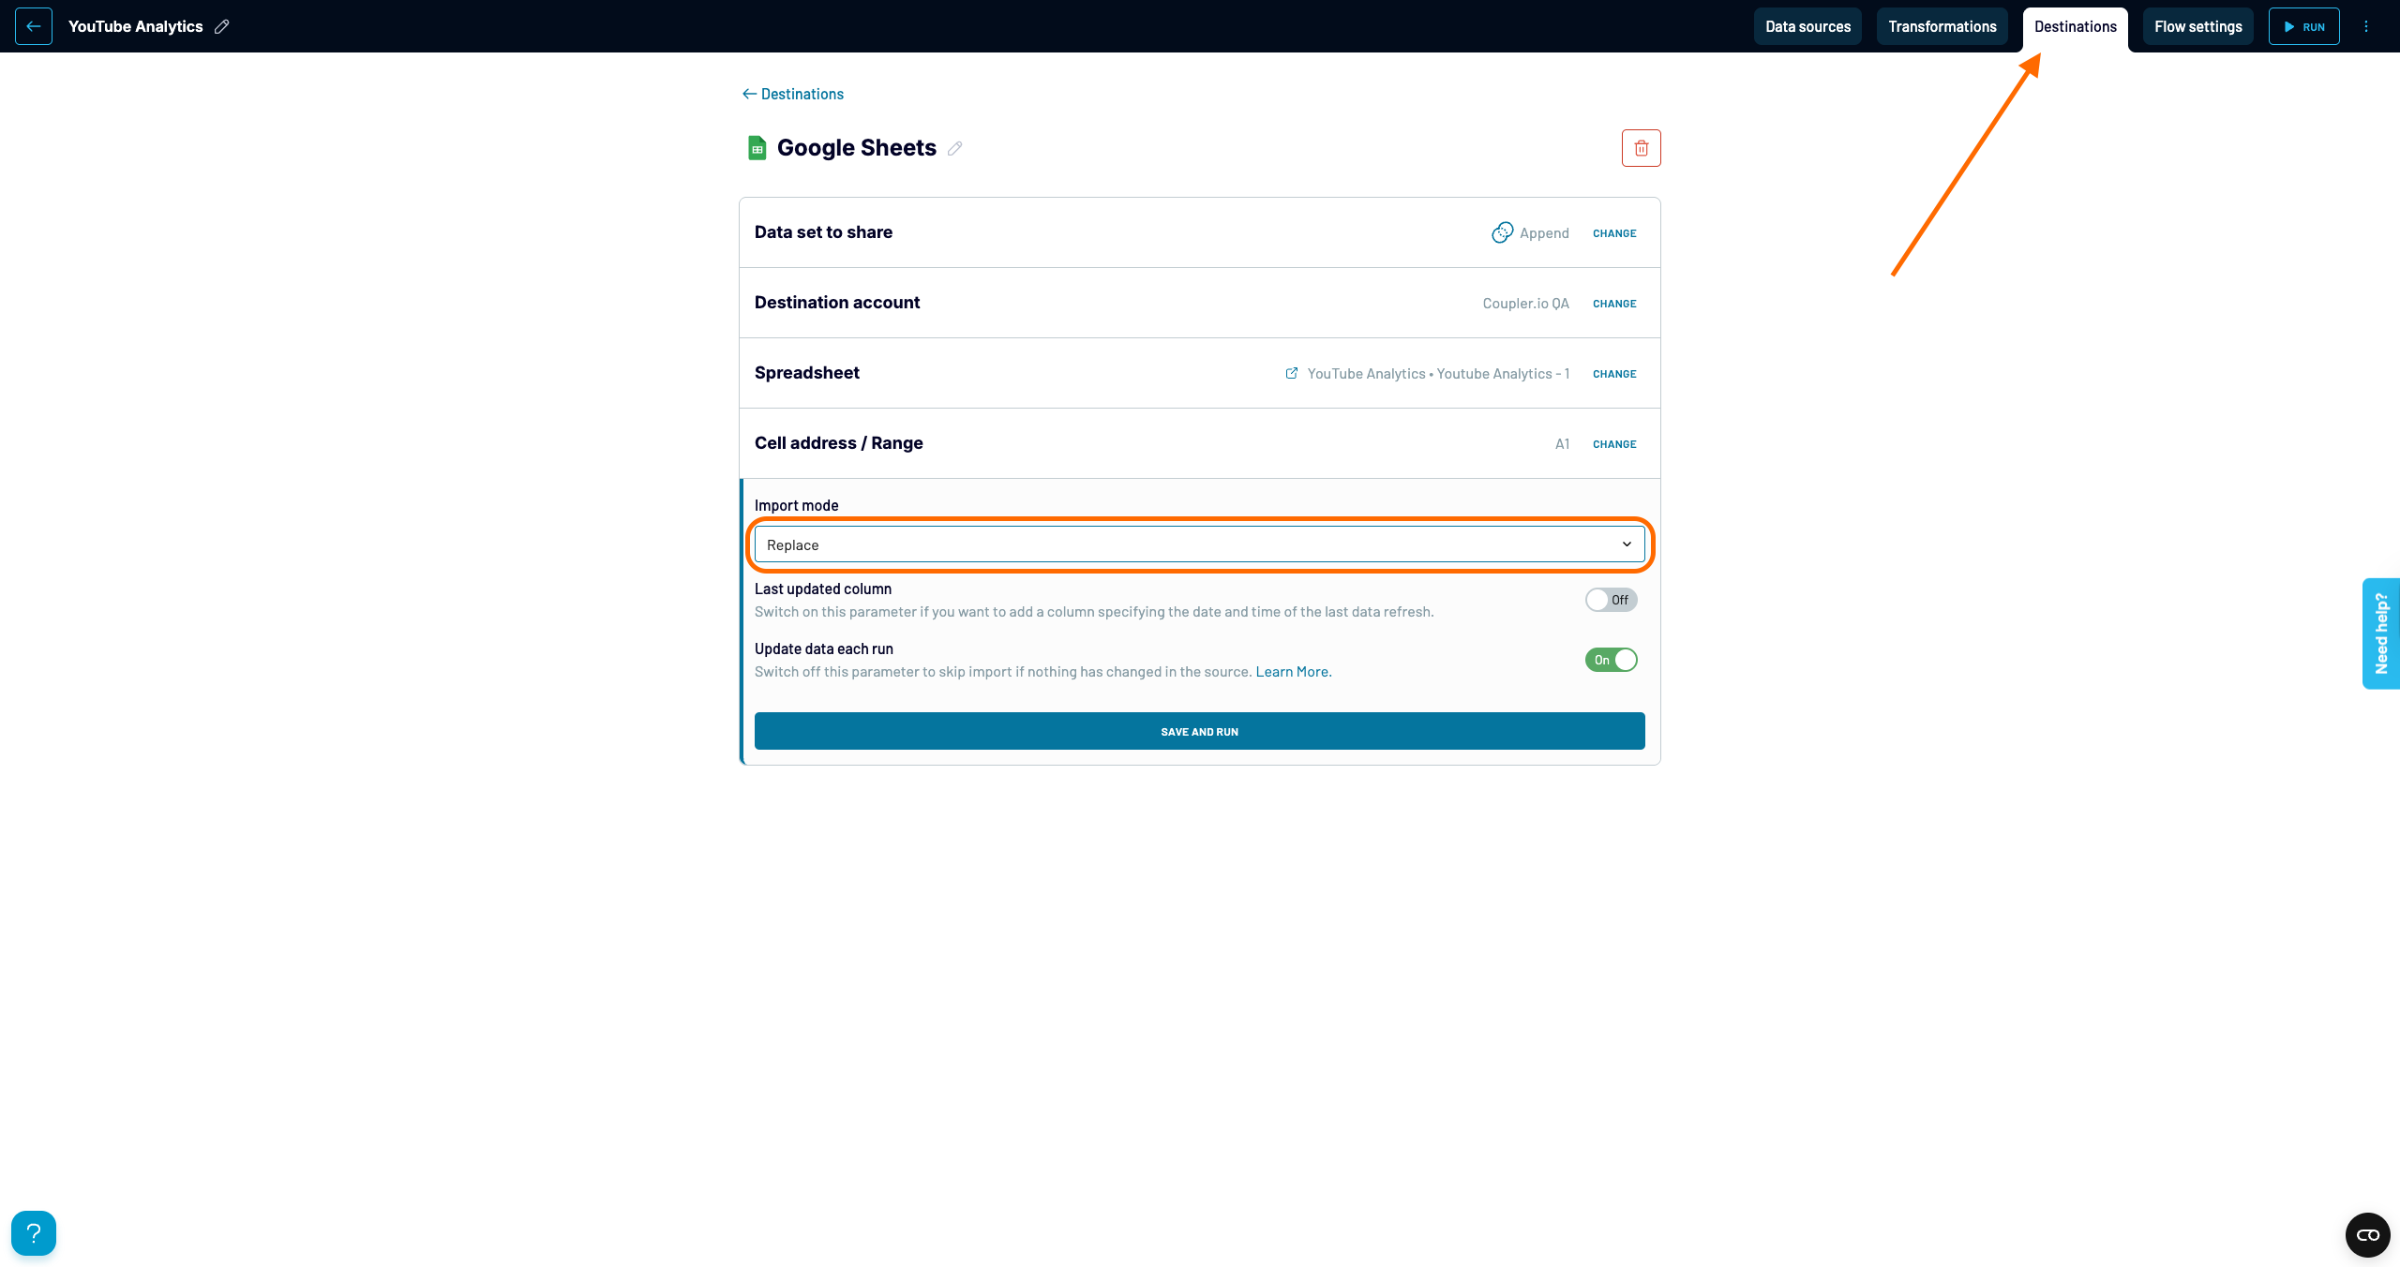Click the YouTube Analytics • Youtube Analytics - 1 text

click(x=1438, y=374)
